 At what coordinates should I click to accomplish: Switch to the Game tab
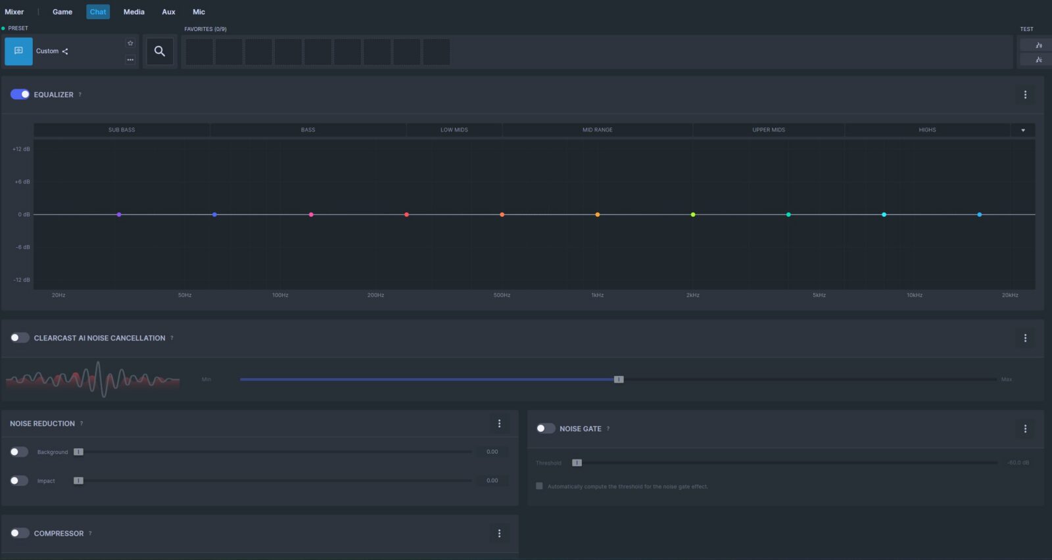click(x=62, y=12)
